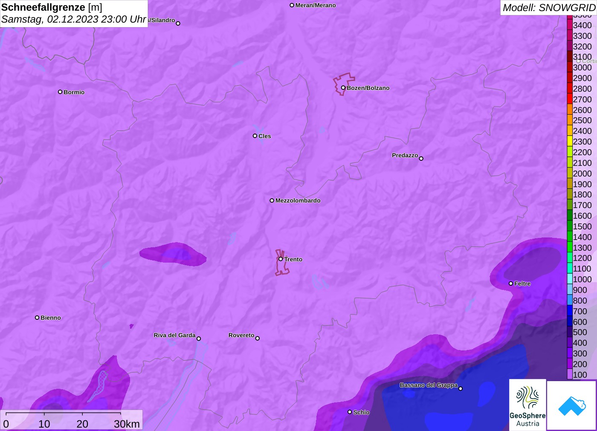The image size is (597, 431).
Task: Click the Silandro location marker dot
Action: coord(178,23)
